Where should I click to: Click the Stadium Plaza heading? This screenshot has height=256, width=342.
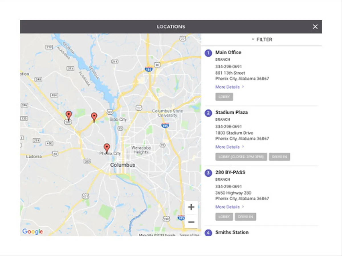(231, 112)
